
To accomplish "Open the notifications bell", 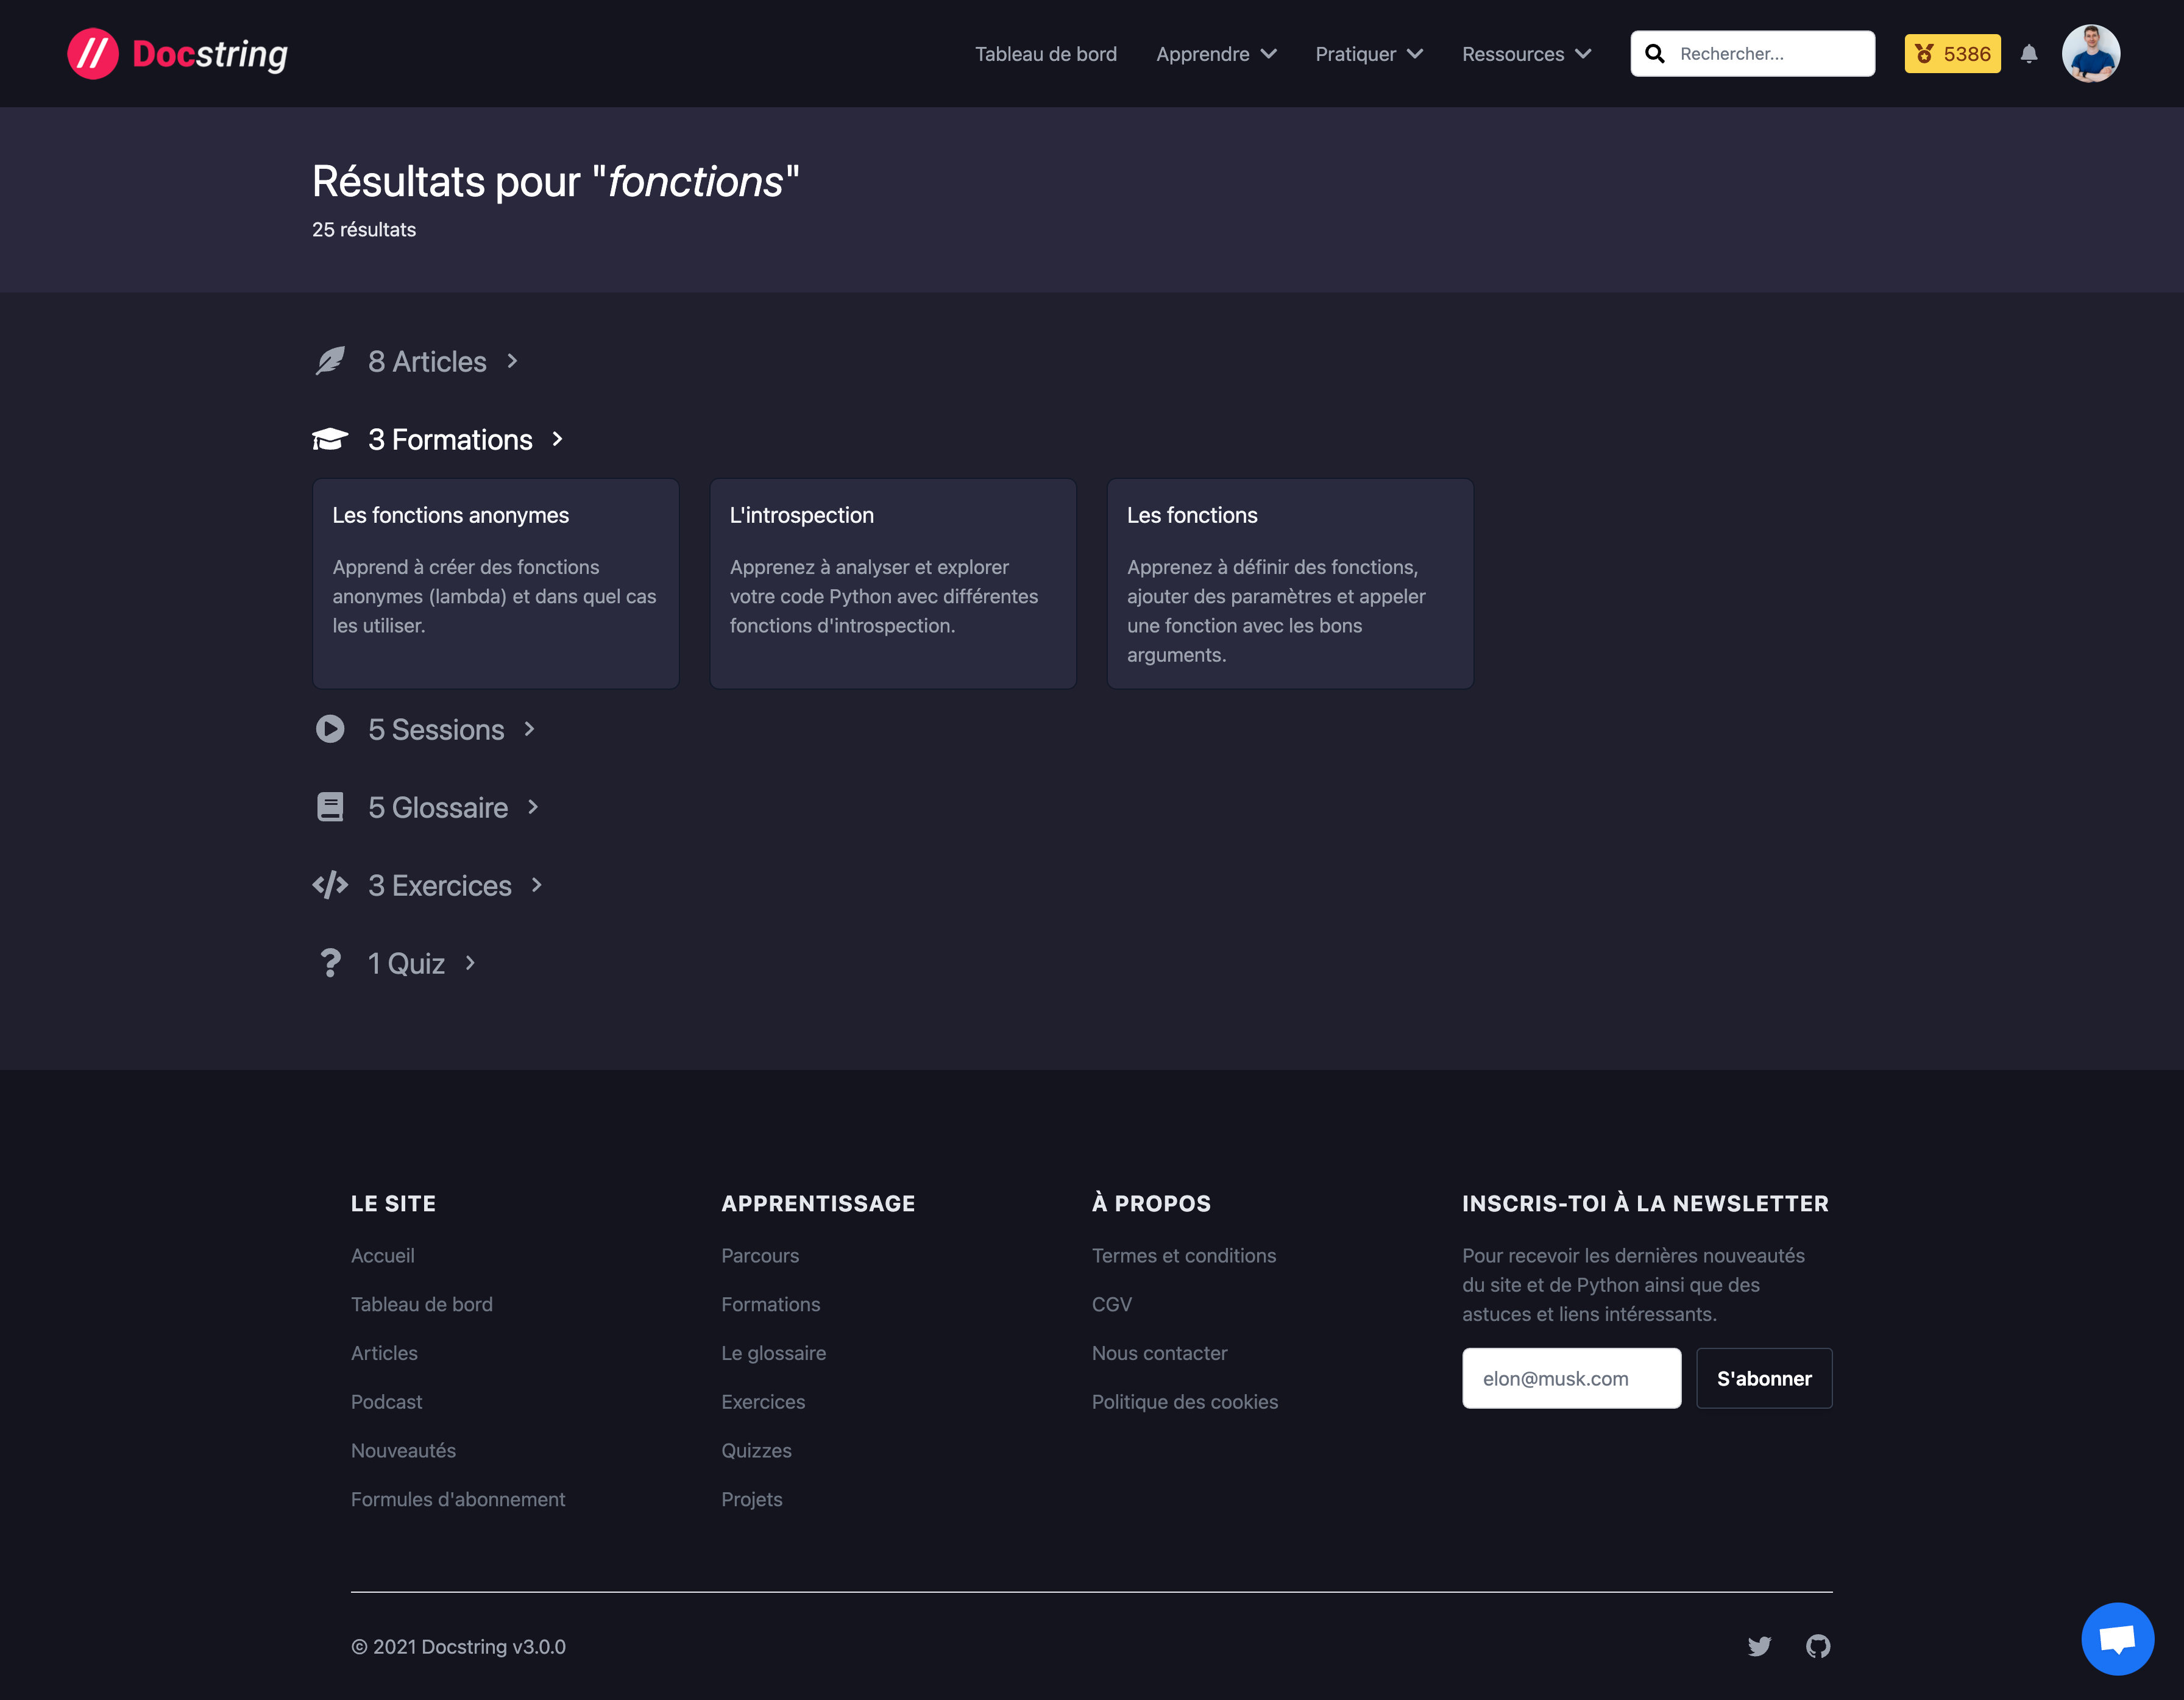I will (x=2028, y=54).
